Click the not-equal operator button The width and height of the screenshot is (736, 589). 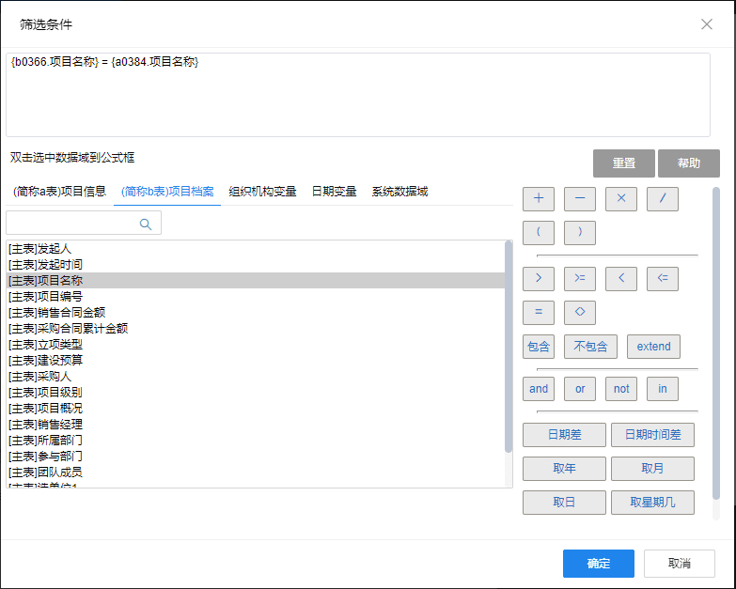[580, 312]
